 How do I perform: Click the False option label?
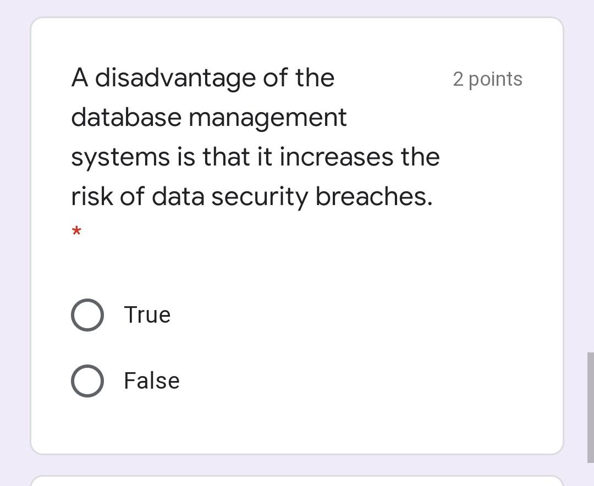coord(151,380)
